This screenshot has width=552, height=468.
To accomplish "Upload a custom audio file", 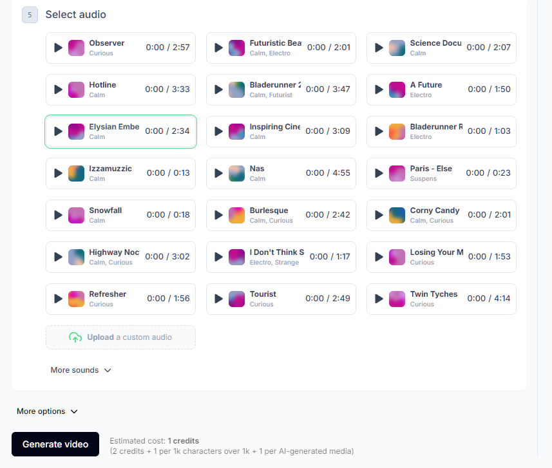I will (120, 337).
